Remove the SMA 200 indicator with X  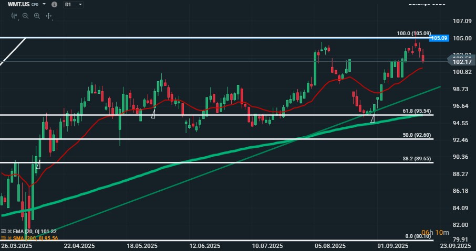point(10,238)
